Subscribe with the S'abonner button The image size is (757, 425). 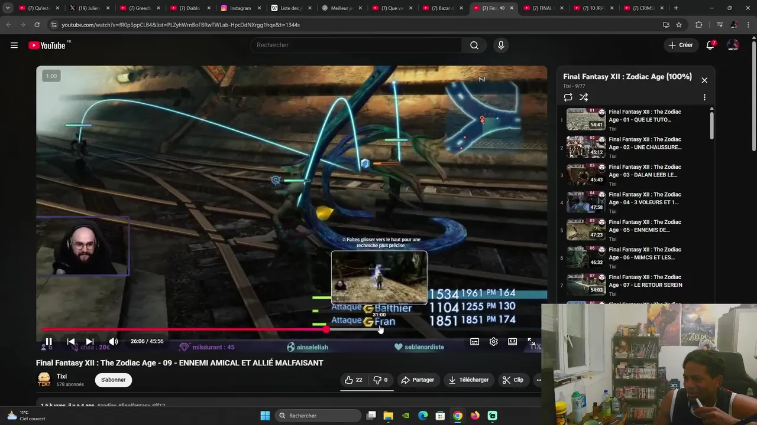(x=113, y=380)
